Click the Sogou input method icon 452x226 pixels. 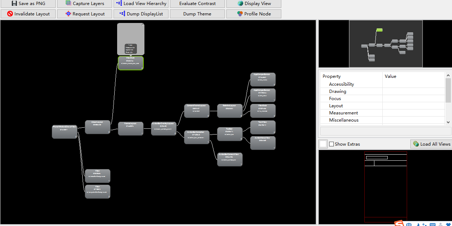point(399,223)
